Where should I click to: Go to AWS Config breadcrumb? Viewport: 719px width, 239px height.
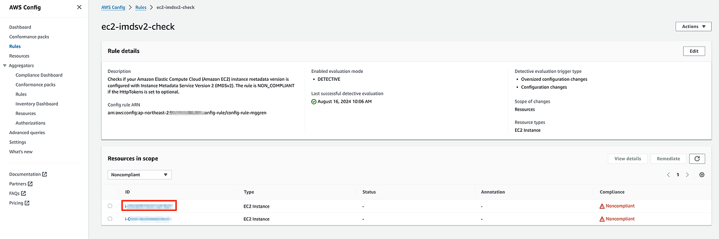click(x=113, y=8)
